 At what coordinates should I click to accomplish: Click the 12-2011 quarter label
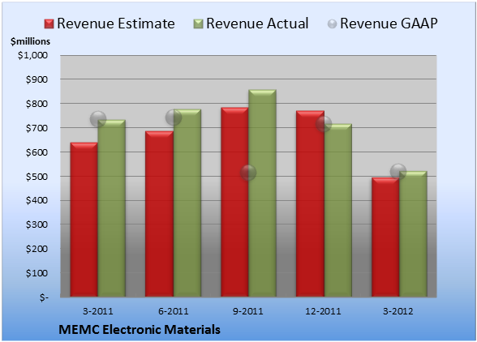(323, 311)
